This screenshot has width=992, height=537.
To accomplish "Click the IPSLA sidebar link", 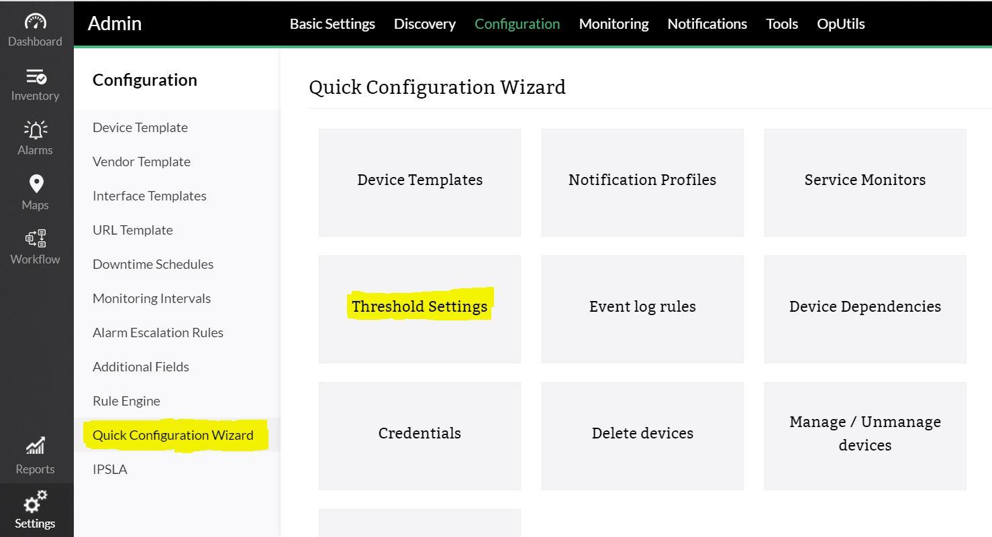I will point(110,469).
